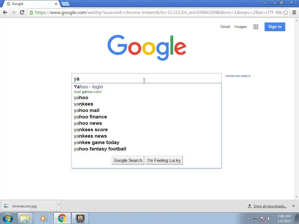
Task: Pick the 'yahoo mail' suggestion
Action: [x=147, y=111]
